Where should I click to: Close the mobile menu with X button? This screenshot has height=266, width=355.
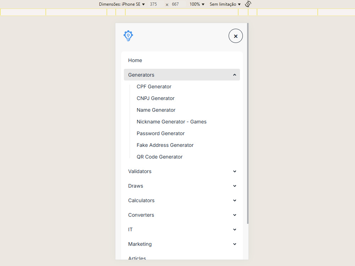[x=235, y=36]
